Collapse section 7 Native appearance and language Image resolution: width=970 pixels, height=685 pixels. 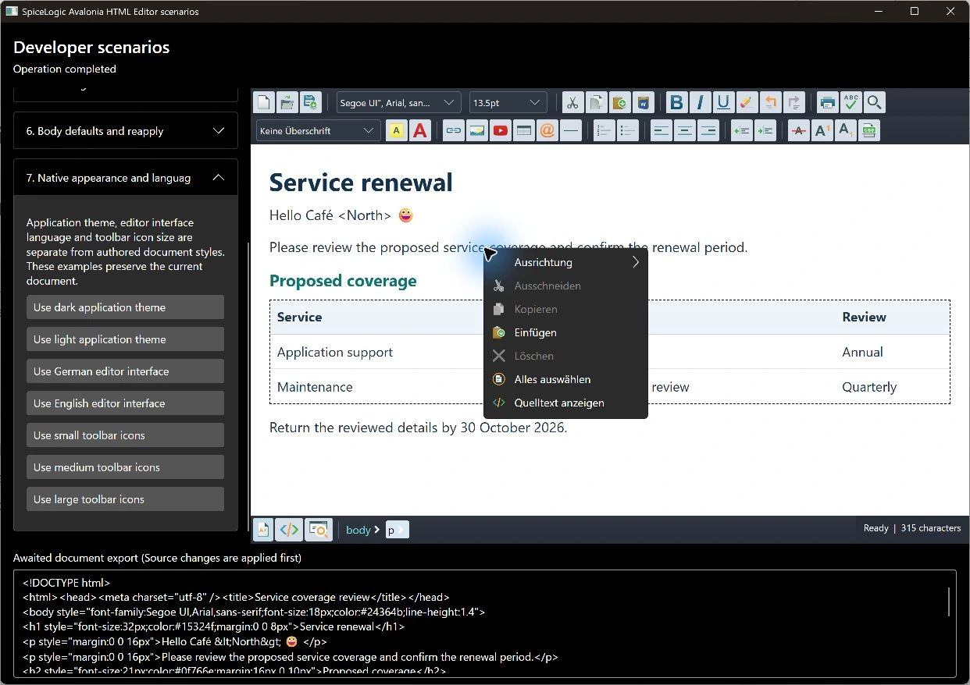pos(126,178)
